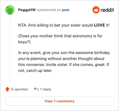This screenshot has height=111, width=119.
Task: Click the green PeggyHW avatar icon
Action: point(10,10)
